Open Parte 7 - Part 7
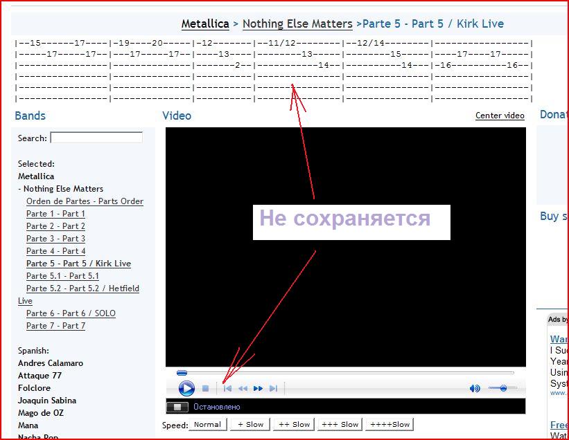Image resolution: width=569 pixels, height=440 pixels. coord(55,326)
